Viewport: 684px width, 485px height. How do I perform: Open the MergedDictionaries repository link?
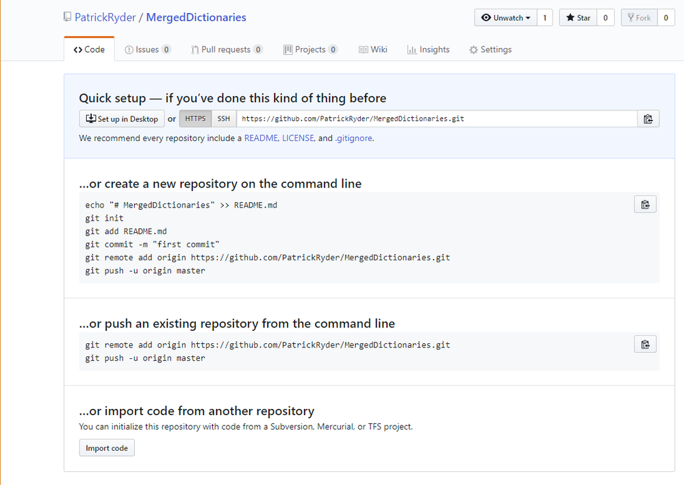point(196,17)
